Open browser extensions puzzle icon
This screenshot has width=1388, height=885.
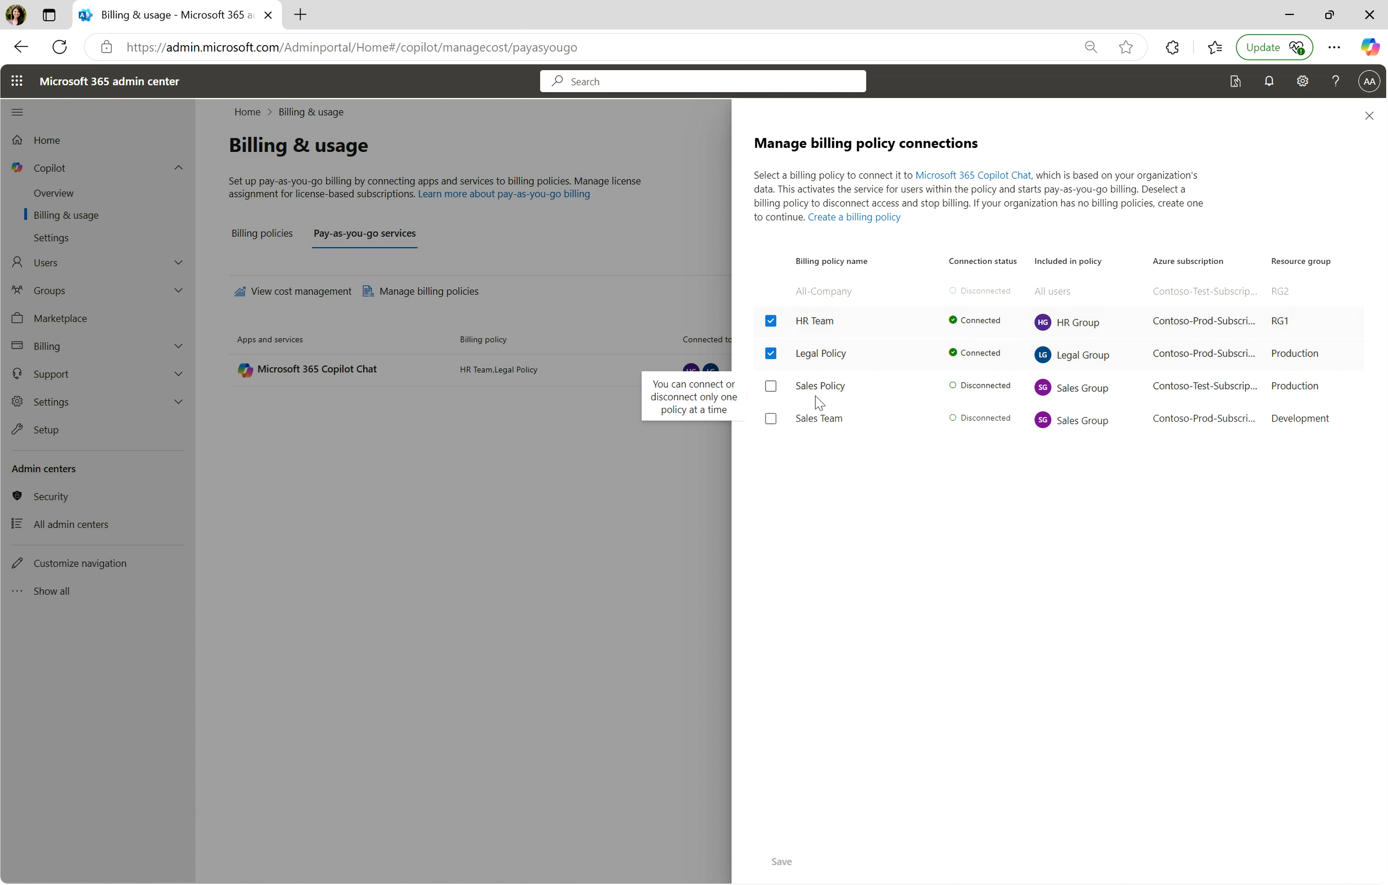pos(1172,47)
